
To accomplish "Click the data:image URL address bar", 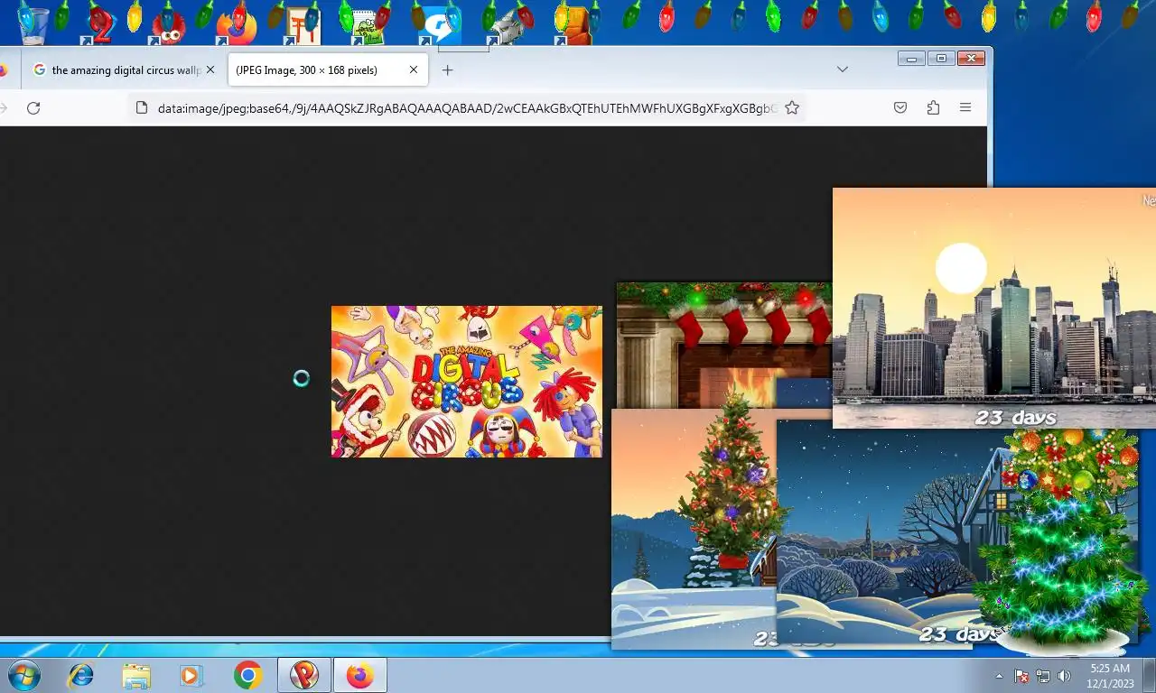I will 467,108.
